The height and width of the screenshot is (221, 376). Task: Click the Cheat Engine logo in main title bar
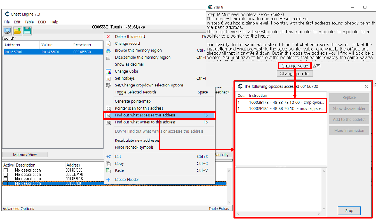point(7,14)
